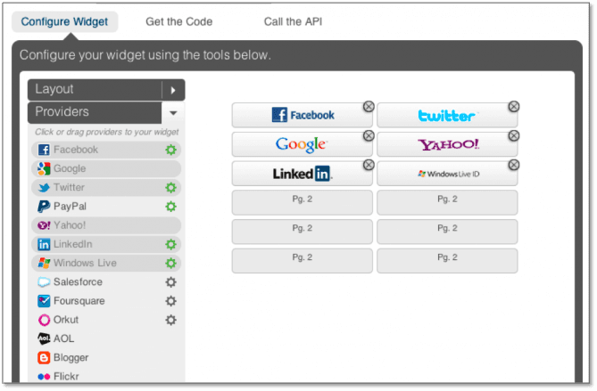This screenshot has width=597, height=391.
Task: Switch to the Get the Code tab
Action: coord(178,20)
